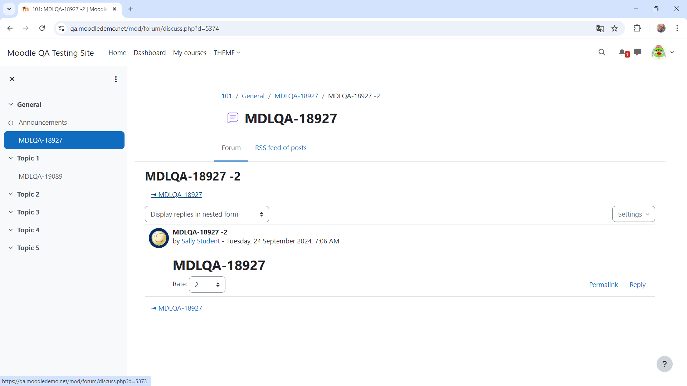Collapse the Topic 3 section
The image size is (687, 386).
(11, 212)
